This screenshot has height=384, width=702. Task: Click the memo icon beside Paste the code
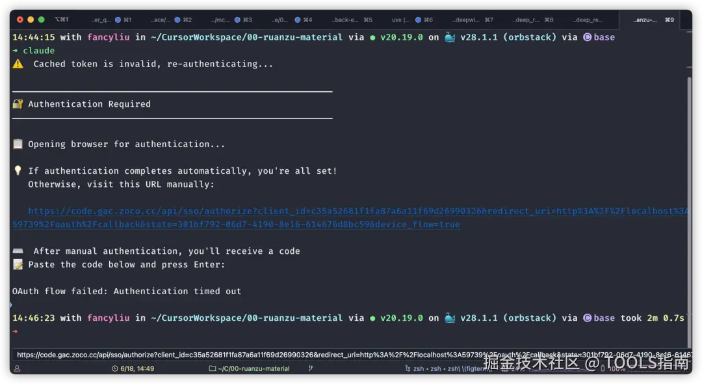coord(18,264)
